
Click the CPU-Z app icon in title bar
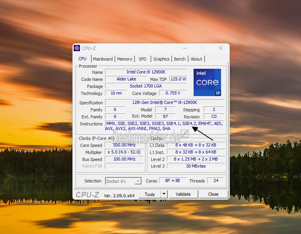click(x=77, y=48)
